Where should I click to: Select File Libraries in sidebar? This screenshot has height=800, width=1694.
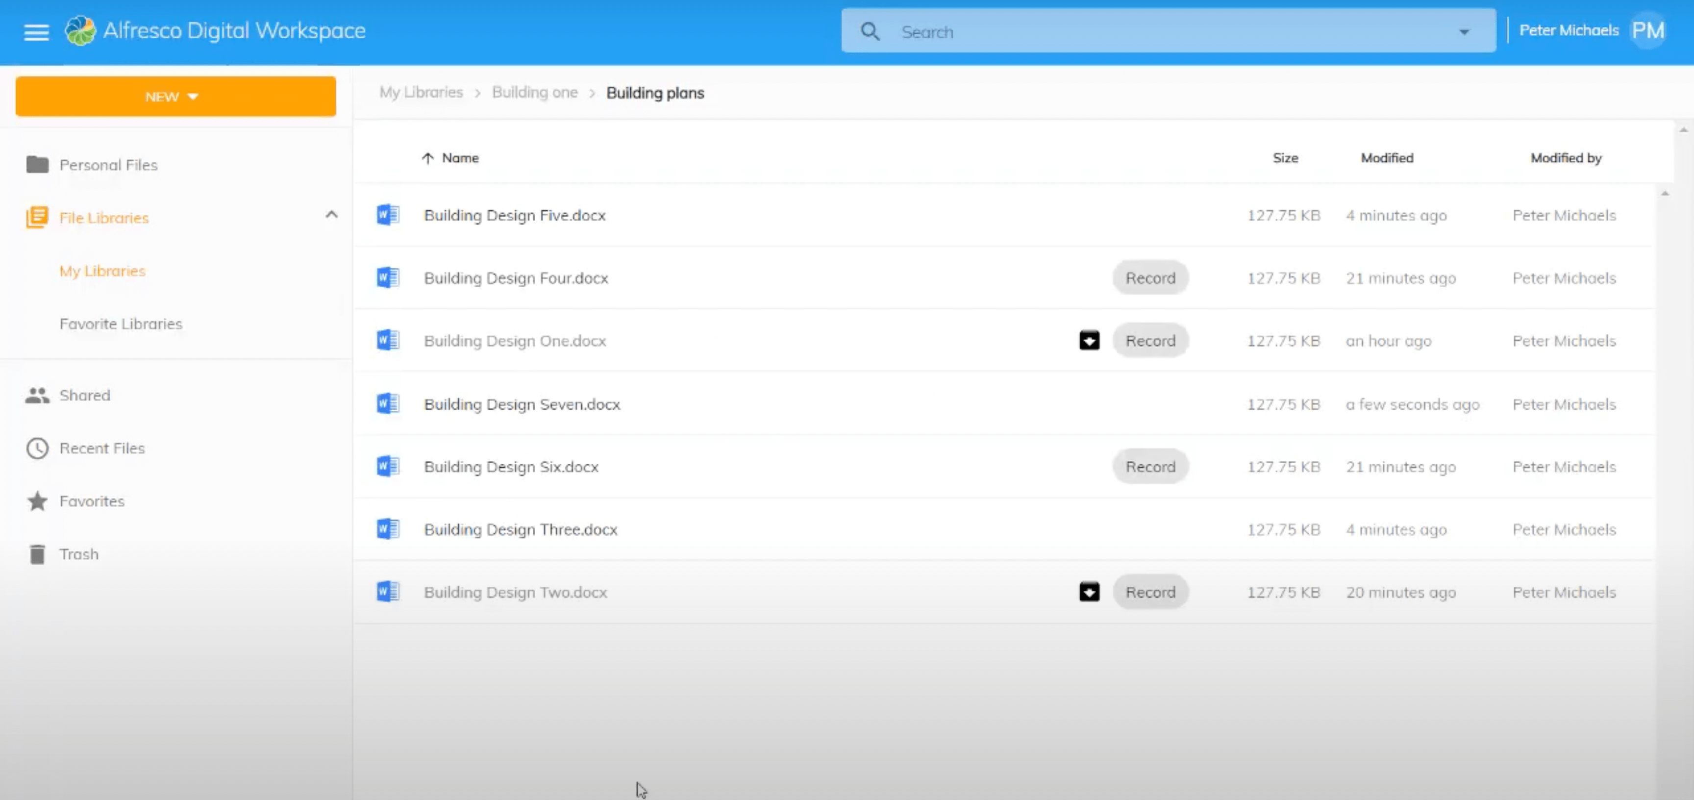(x=104, y=218)
